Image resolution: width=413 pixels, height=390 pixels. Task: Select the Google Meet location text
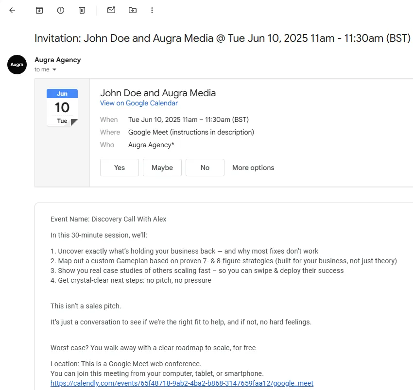(x=191, y=132)
